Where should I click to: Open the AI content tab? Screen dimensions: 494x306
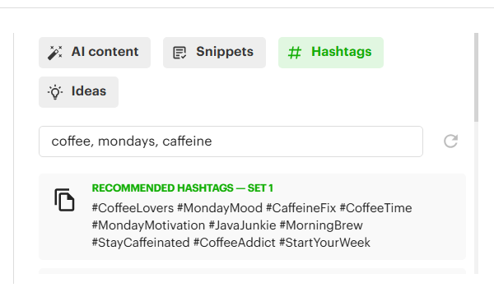[x=95, y=53]
